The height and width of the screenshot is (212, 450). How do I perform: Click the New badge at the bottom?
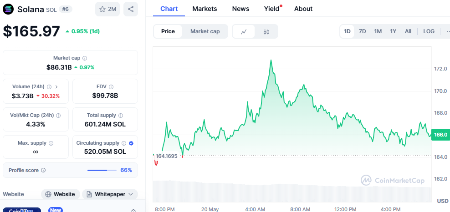tap(56, 210)
